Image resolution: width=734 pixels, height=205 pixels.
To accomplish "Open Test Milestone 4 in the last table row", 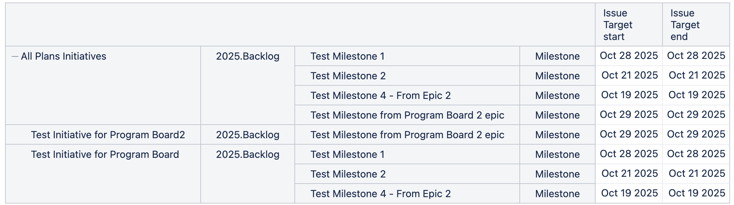I will (380, 194).
